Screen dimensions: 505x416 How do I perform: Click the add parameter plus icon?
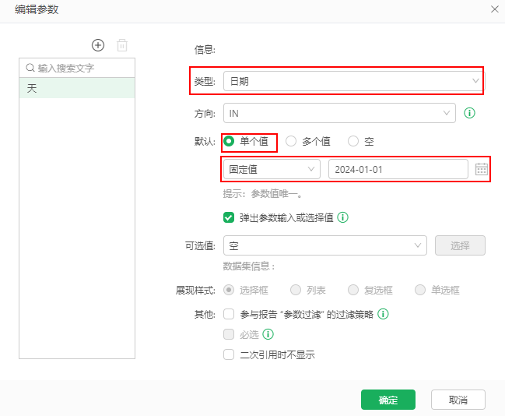tap(98, 45)
